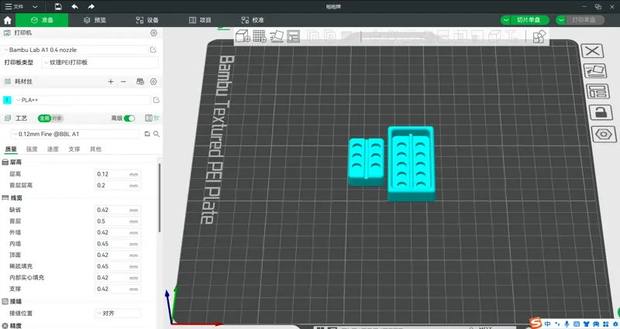Screen dimensions: 620x329
Task: Open the 0.12mm Fine @BBL A1 preset dropdown
Action: 74,134
